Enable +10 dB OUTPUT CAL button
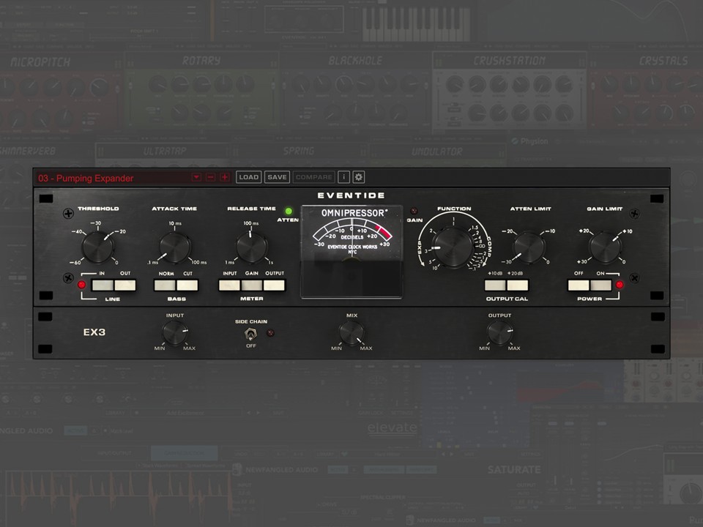The height and width of the screenshot is (527, 703). (x=495, y=285)
